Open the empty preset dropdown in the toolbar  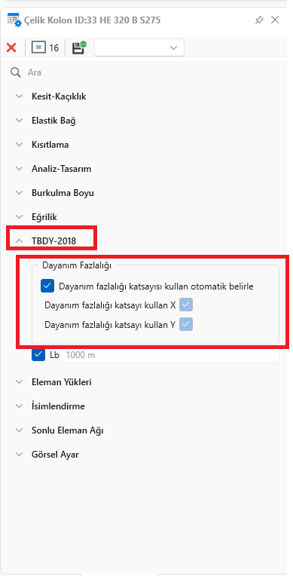click(139, 47)
